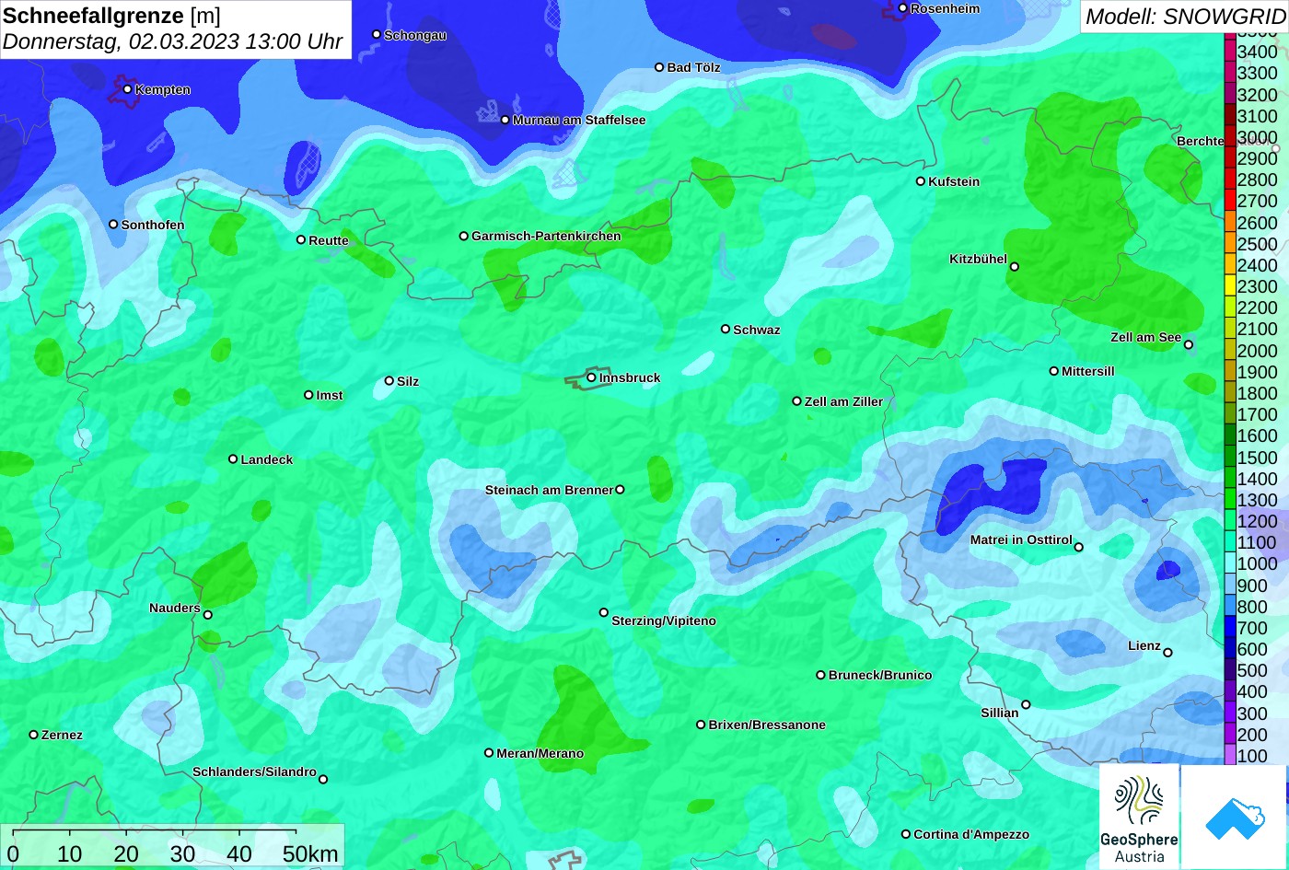This screenshot has height=870, width=1289.
Task: Click the Garmisch-Partenkirchen marker dot
Action: point(464,236)
